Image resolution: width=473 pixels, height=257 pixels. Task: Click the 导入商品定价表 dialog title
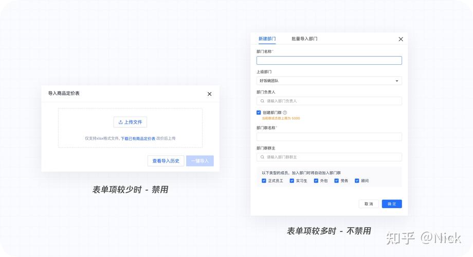tap(64, 93)
